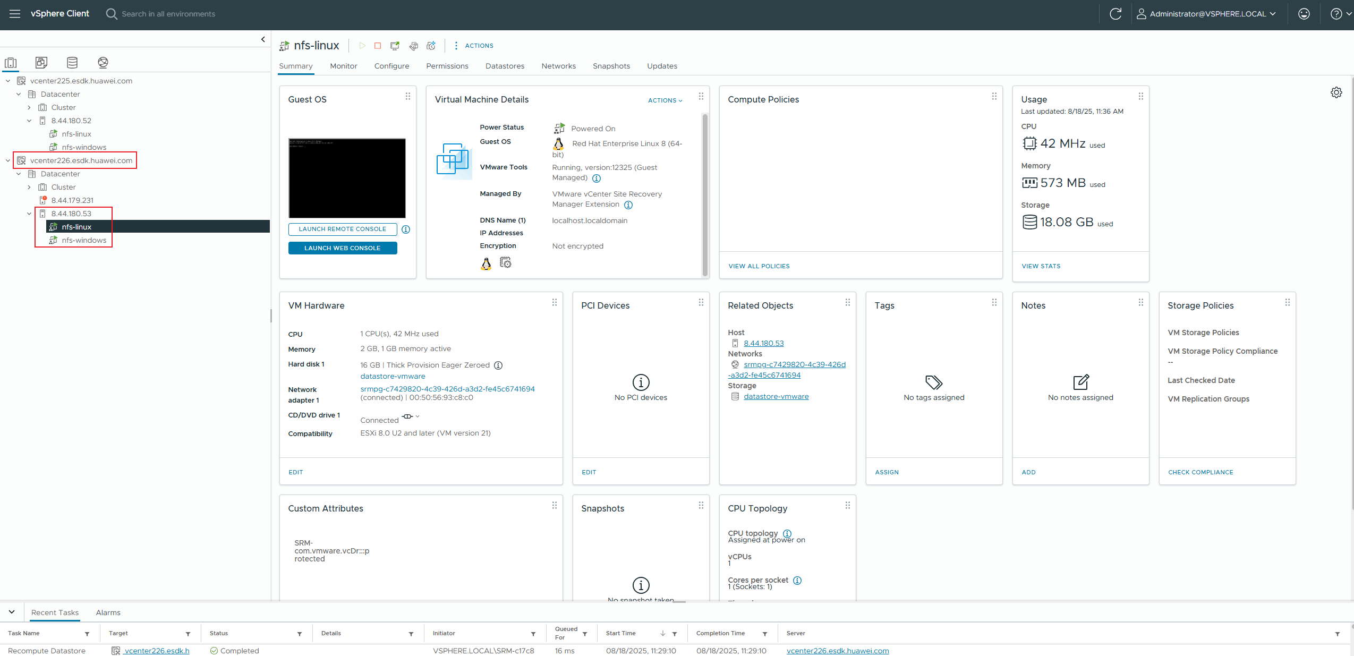Viewport: 1354px width, 656px height.
Task: Collapse vcenter225.esdk.huawei.com tree node
Action: pyautogui.click(x=8, y=81)
